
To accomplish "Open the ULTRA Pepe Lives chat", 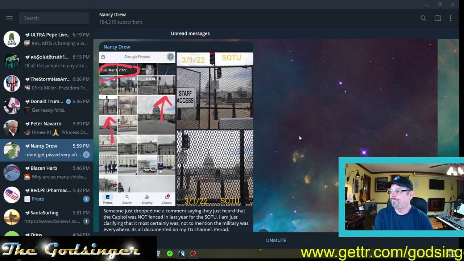I will (46, 39).
